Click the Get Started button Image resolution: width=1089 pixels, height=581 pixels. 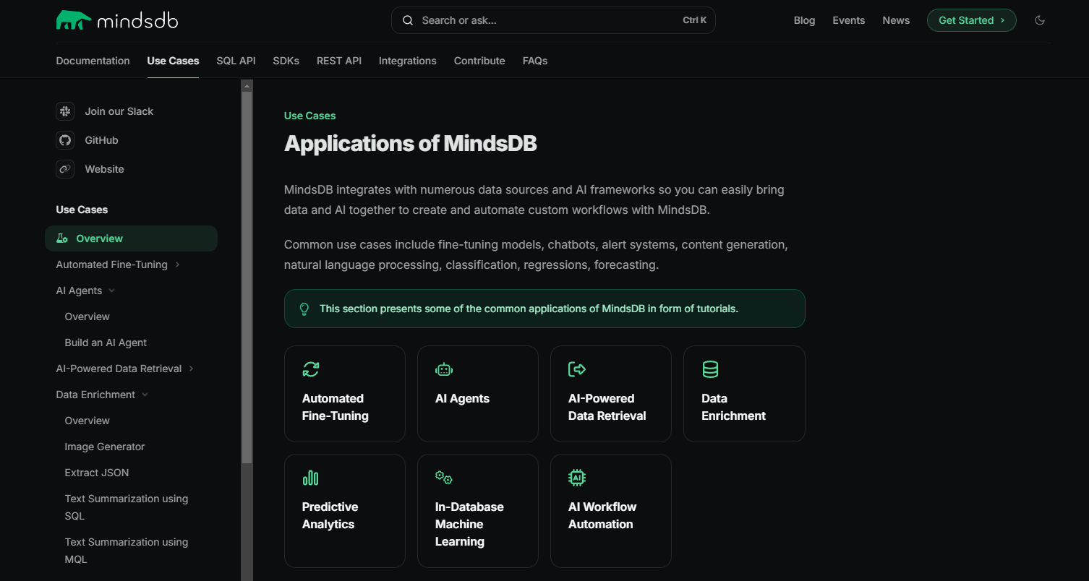[x=971, y=20]
